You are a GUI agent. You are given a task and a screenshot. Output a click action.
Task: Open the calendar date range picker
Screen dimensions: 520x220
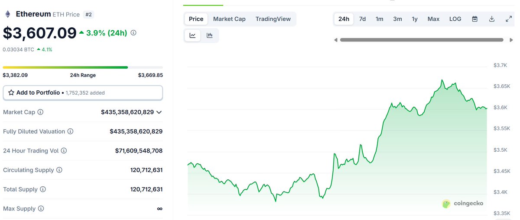pos(474,19)
